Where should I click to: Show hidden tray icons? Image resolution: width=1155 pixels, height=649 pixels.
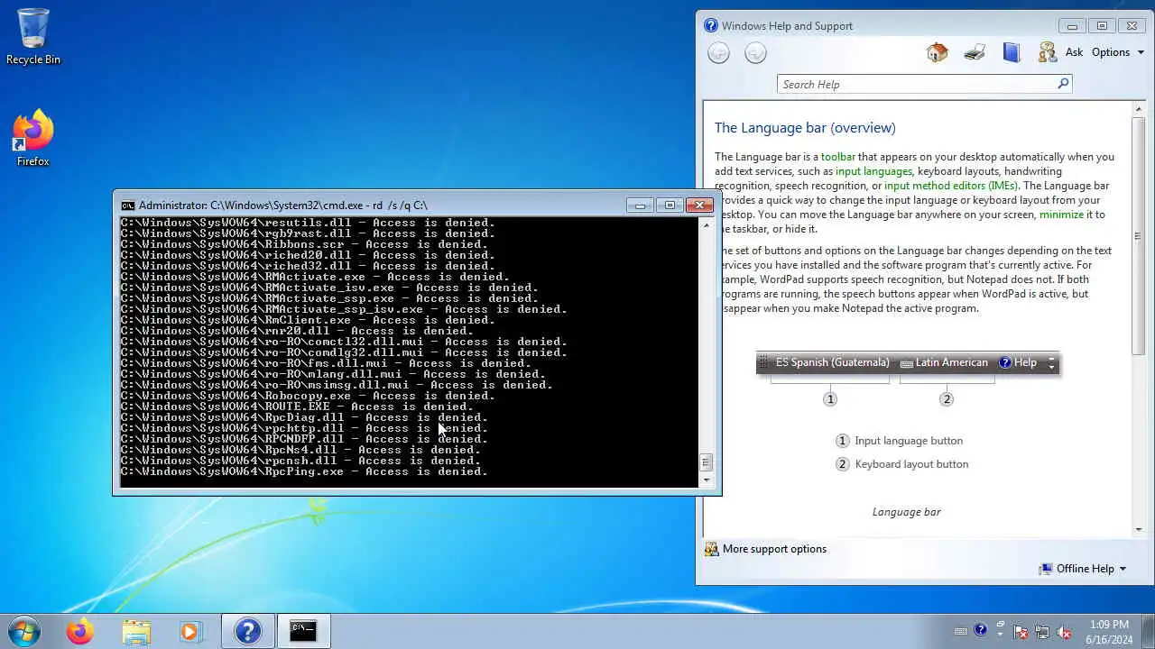coord(1001,632)
